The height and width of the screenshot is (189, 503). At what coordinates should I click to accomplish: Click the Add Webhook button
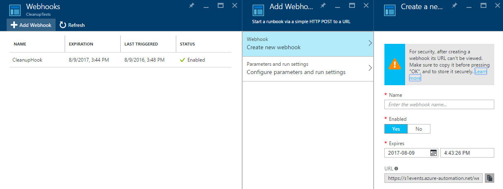[31, 25]
